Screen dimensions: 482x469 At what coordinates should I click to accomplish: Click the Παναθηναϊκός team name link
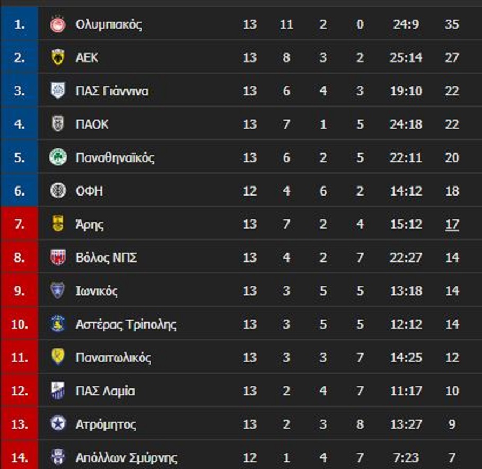click(115, 157)
